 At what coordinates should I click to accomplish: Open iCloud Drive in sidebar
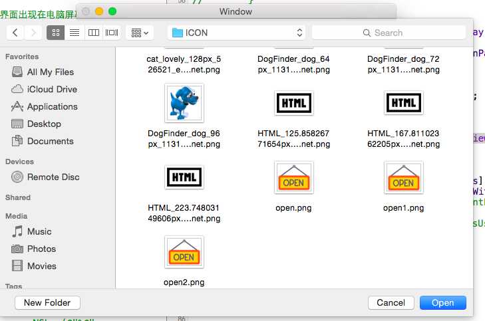(x=44, y=89)
